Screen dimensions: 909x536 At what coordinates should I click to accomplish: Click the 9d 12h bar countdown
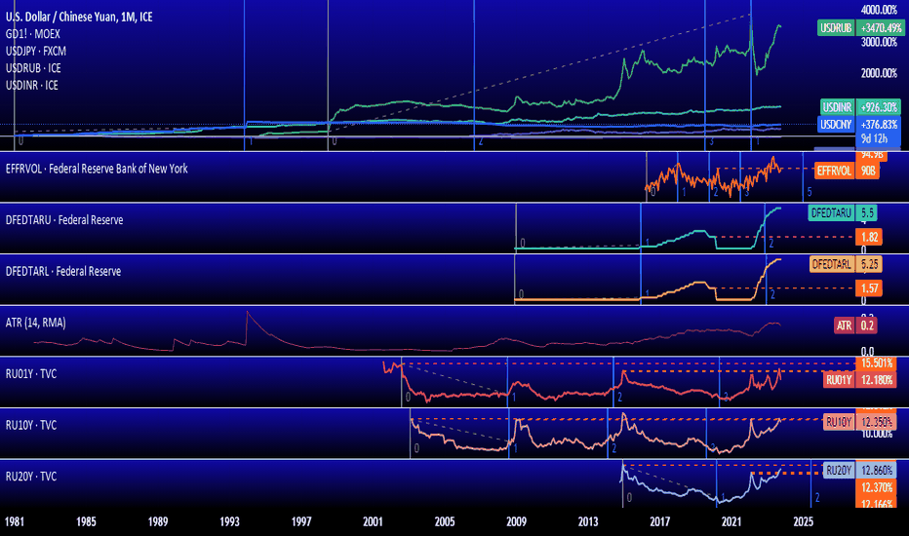point(874,139)
